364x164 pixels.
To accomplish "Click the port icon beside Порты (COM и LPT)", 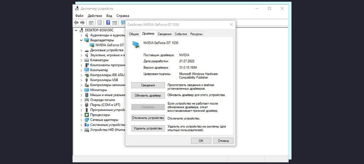I will [87, 105].
